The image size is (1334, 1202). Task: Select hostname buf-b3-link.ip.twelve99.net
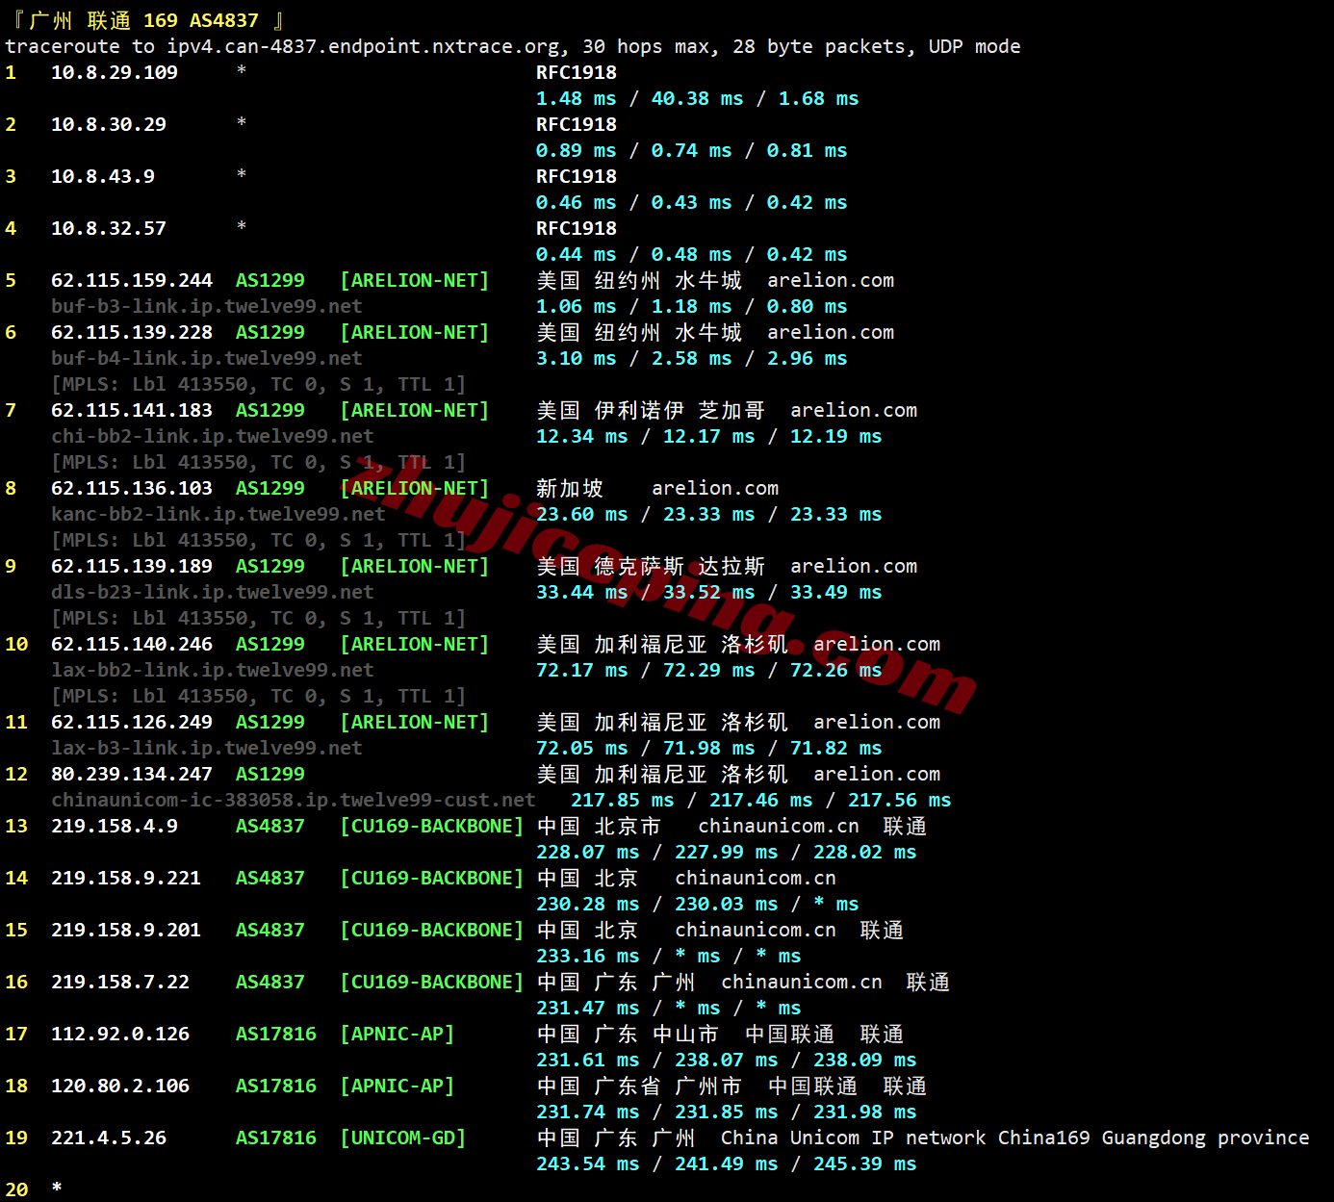click(x=207, y=306)
